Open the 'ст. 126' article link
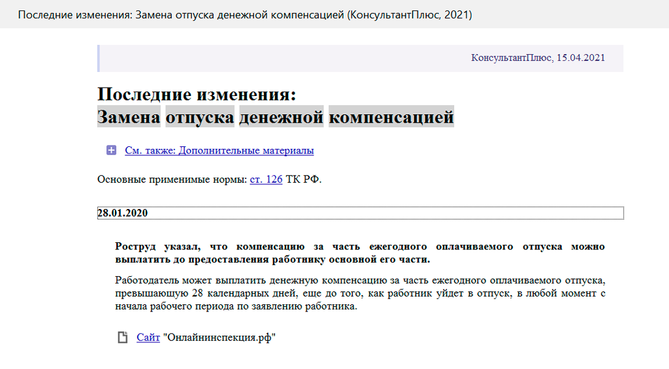 [267, 179]
